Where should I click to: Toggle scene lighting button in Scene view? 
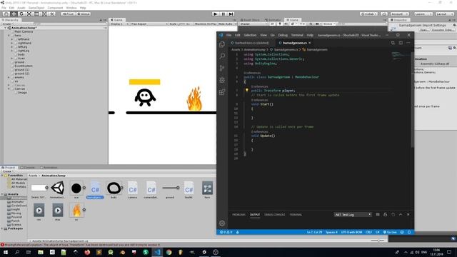280,24
